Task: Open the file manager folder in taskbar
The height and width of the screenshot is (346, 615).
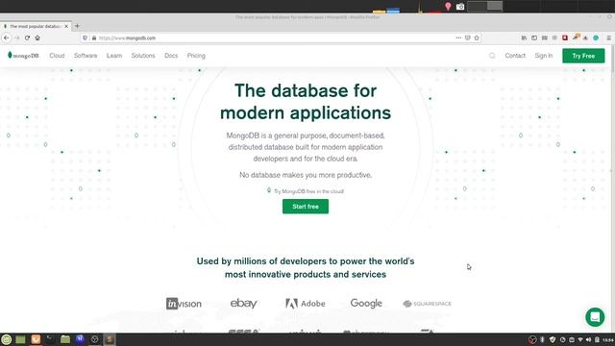Action: point(65,339)
